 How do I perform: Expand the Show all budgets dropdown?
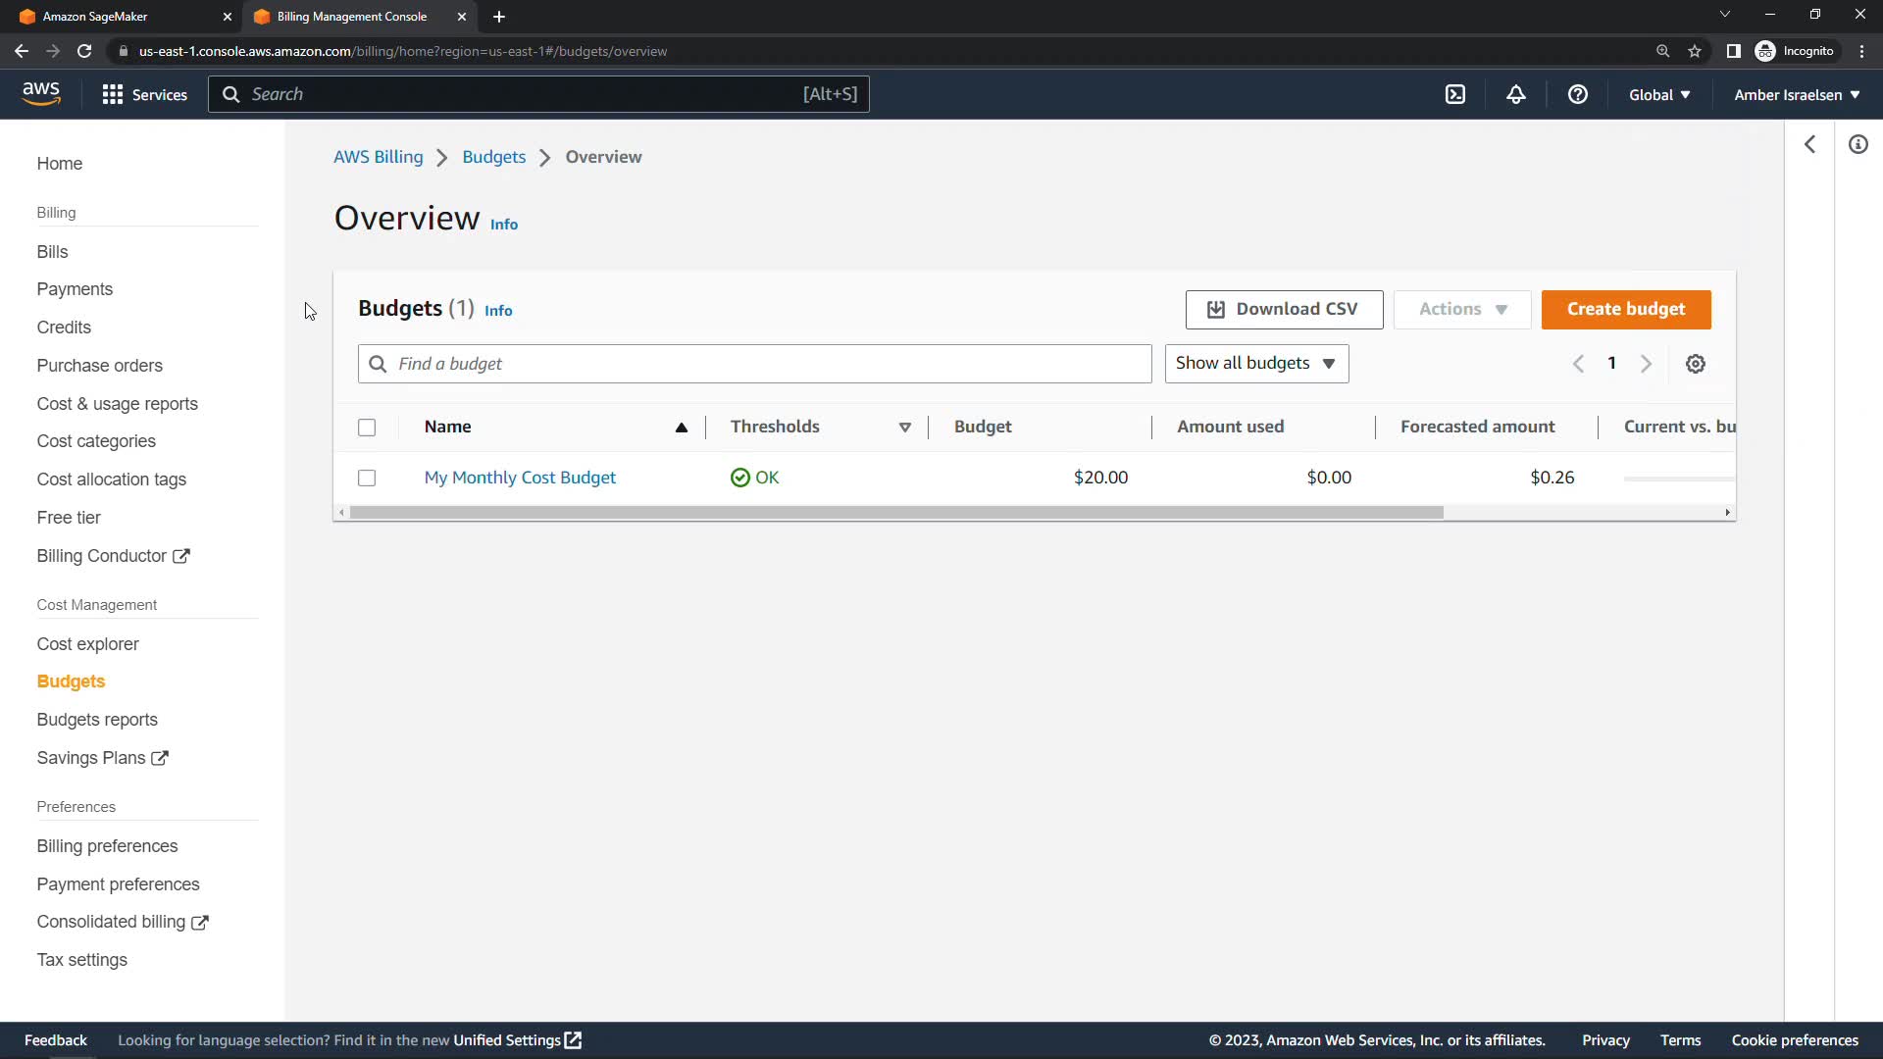pyautogui.click(x=1256, y=364)
